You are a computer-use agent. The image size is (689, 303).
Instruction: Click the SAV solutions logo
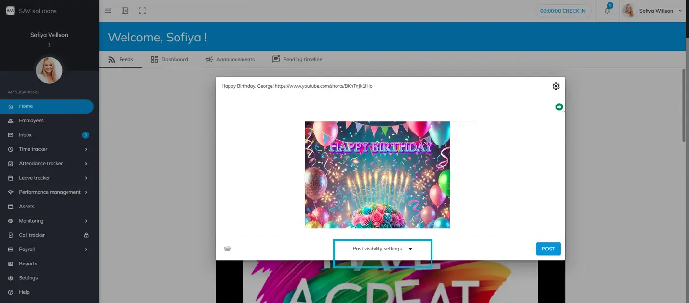[10, 11]
